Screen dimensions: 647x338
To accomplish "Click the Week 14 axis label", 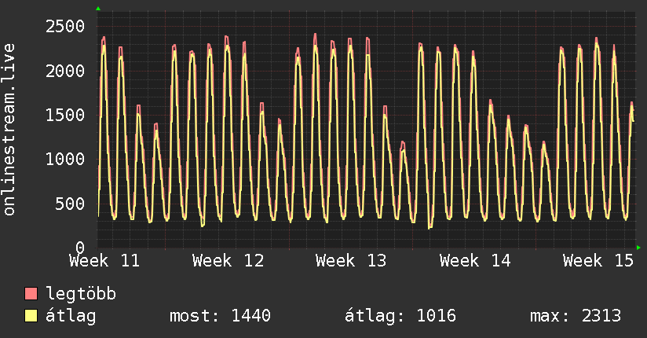I will point(475,261).
